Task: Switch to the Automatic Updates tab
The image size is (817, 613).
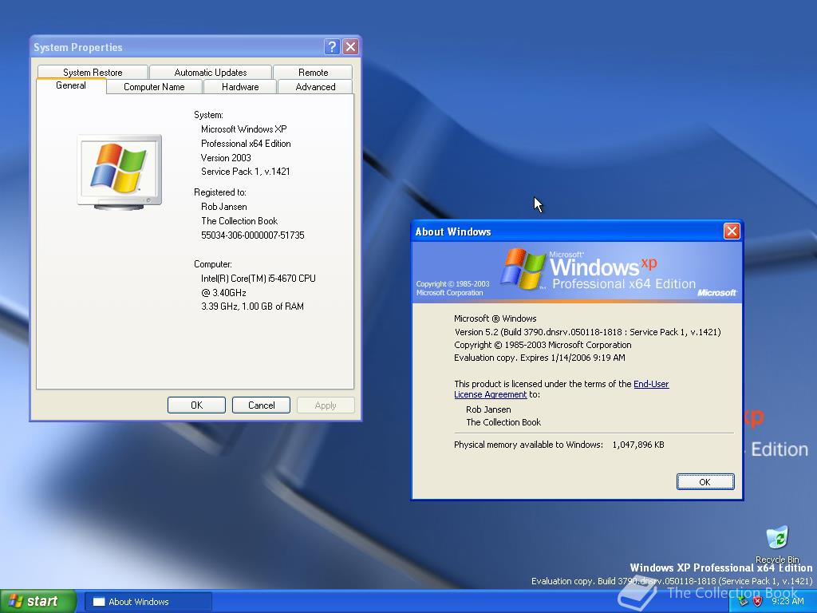Action: click(211, 72)
